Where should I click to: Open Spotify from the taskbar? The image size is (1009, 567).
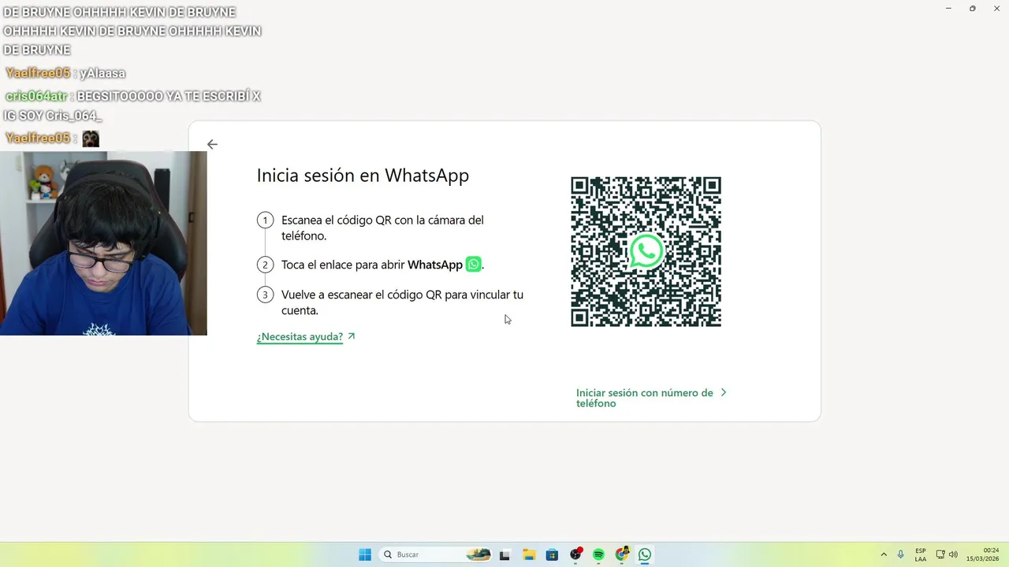[598, 554]
